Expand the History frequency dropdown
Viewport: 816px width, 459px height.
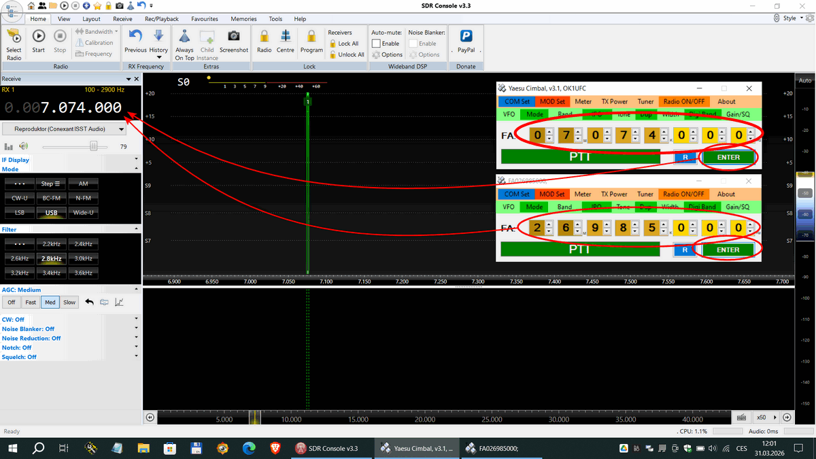pyautogui.click(x=158, y=50)
